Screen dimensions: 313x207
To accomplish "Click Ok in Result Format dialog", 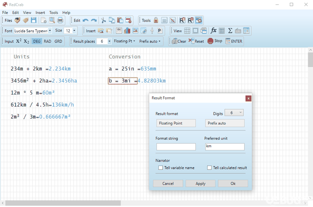I will (233, 183).
